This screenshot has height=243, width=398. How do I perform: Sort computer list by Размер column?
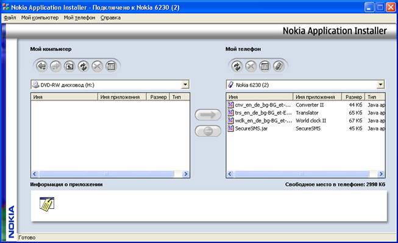(x=158, y=97)
